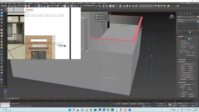Open the Animation menu
199x112 pixels.
click(x=37, y=3)
